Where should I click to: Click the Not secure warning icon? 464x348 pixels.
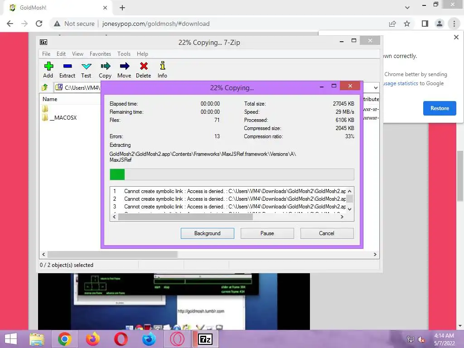[57, 24]
